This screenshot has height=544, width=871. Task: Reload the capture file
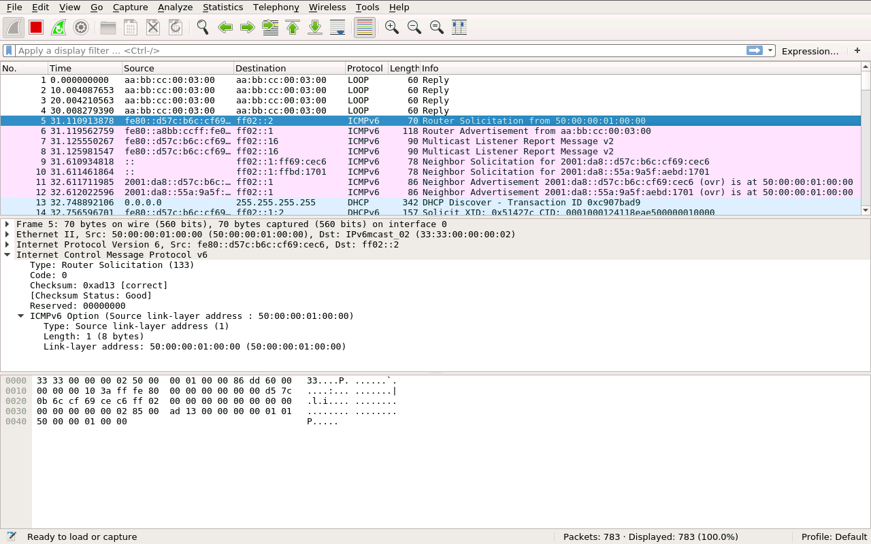[x=176, y=27]
